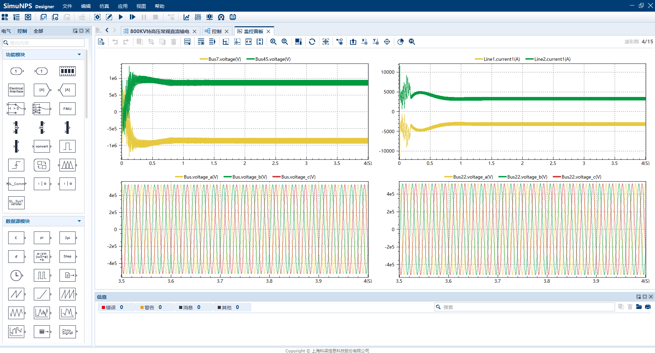Select the convert block
This screenshot has height=353, width=655.
42,146
